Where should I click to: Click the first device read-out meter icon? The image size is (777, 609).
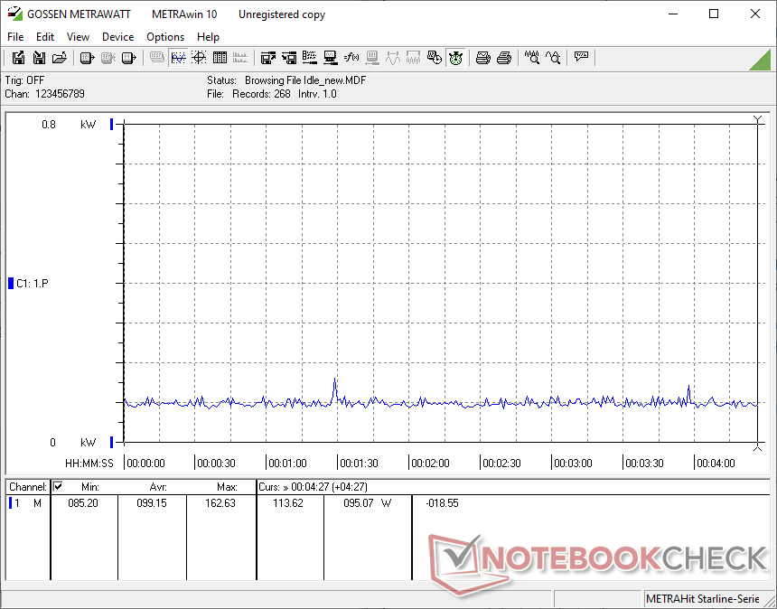click(88, 58)
